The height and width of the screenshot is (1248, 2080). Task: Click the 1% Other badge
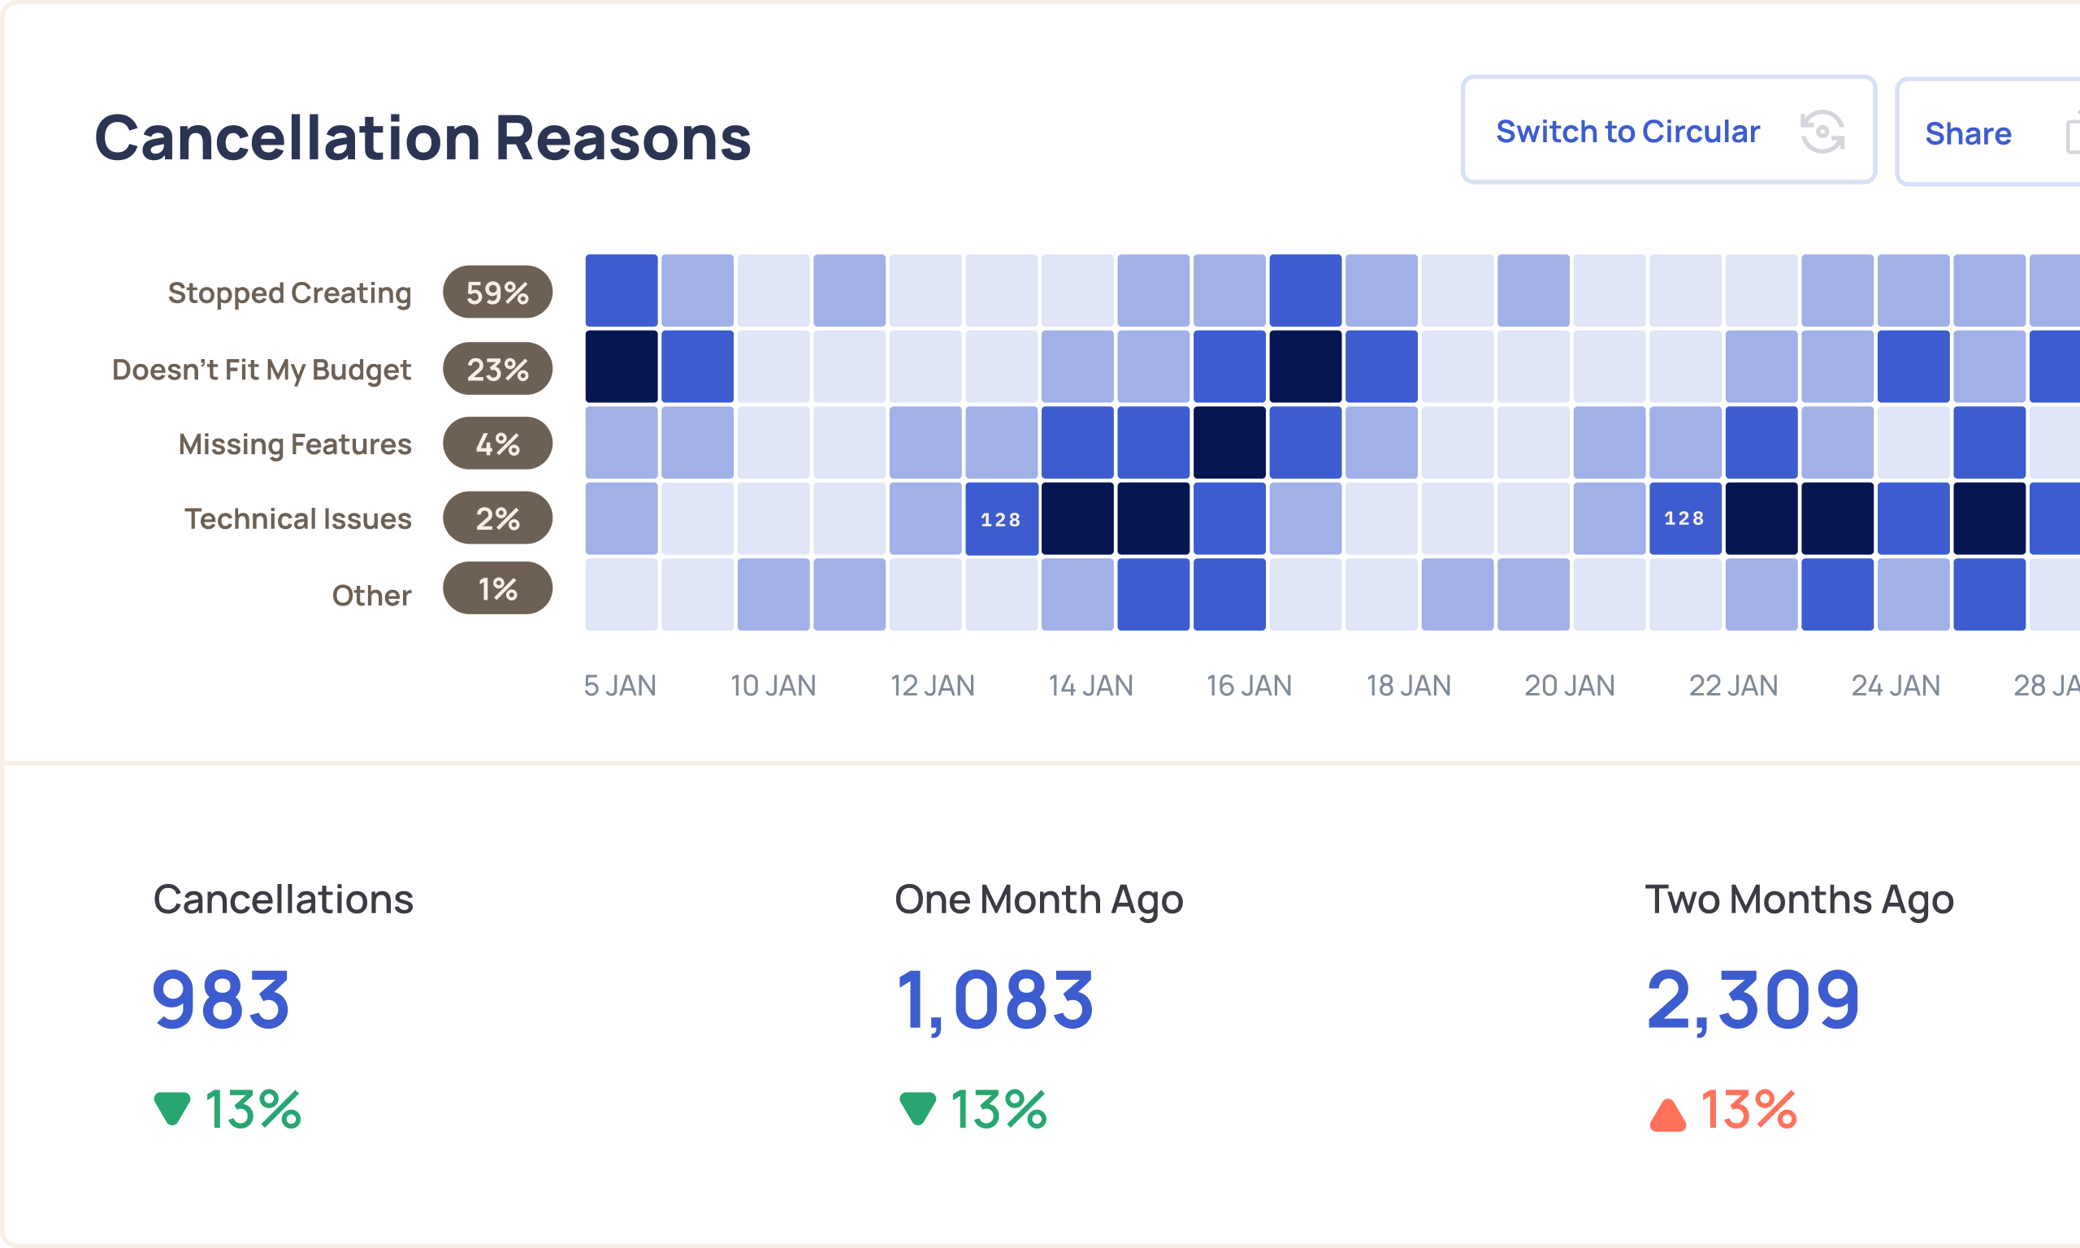(x=498, y=587)
